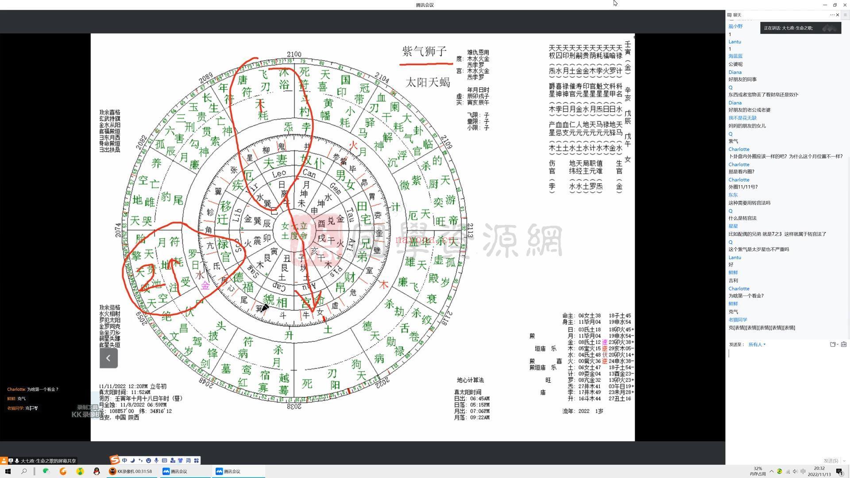The height and width of the screenshot is (478, 850).
Task: Click the microphone icon on the sharing bar
Action: click(17, 461)
